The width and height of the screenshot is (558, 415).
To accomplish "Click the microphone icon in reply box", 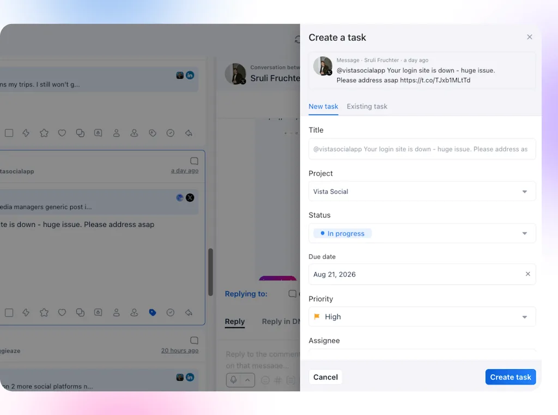I will 233,380.
